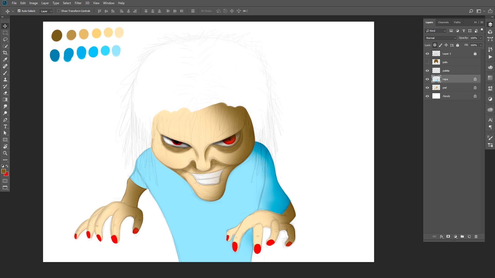Click the Opacity 100% value field
Screen dimensions: 495x278
(x=474, y=38)
